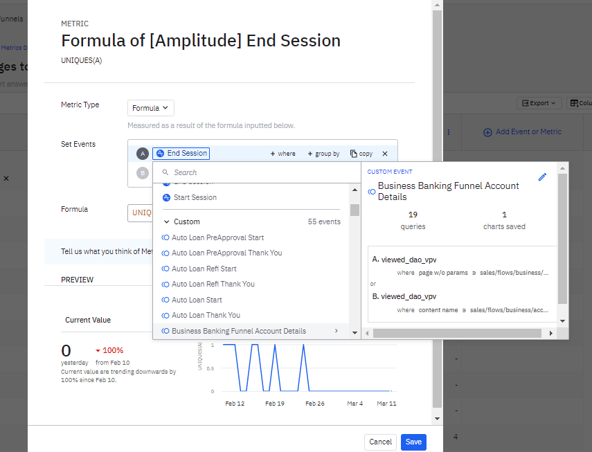
Task: Click detail panel horizontal scrollbar right arrow
Action: pos(551,333)
